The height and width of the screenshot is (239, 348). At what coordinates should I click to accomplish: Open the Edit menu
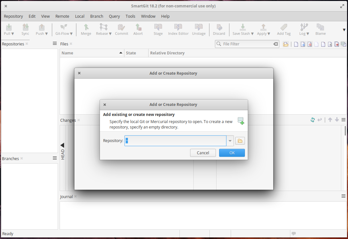click(x=32, y=16)
